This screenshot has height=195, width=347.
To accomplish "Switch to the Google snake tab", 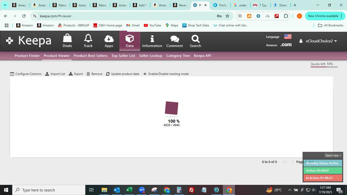I will coord(240,5).
